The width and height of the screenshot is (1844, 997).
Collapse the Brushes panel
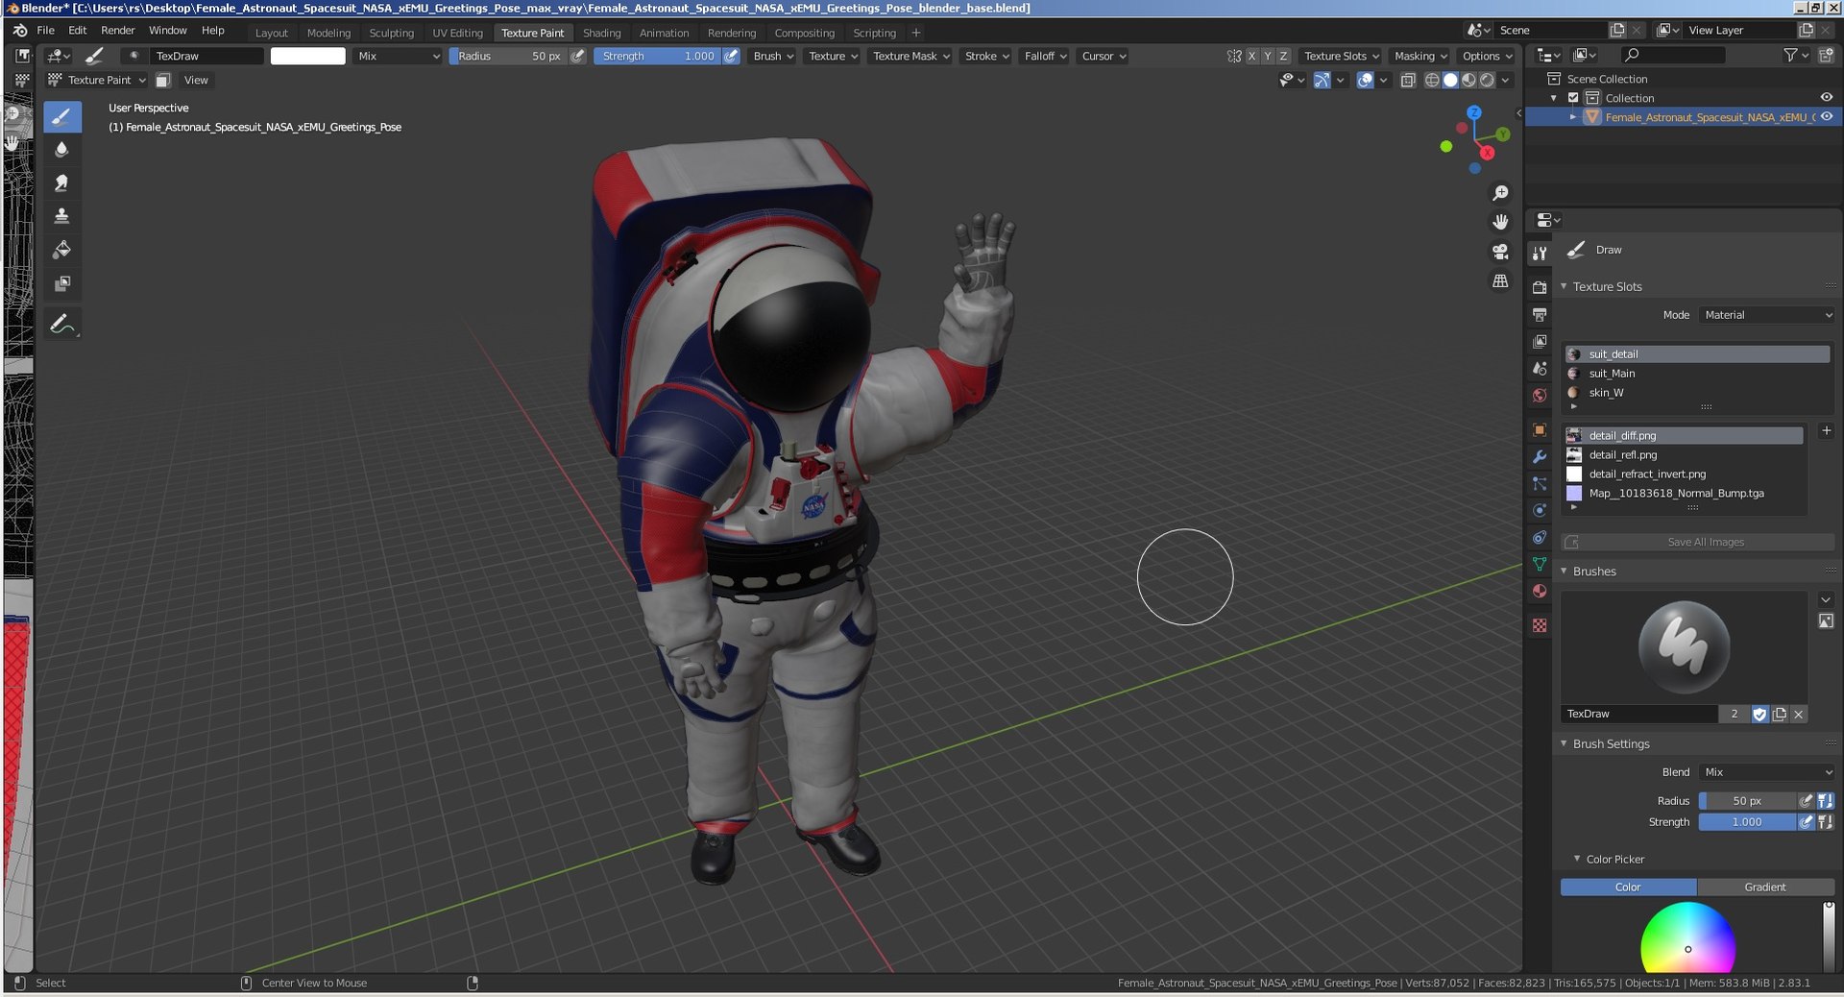[1564, 571]
